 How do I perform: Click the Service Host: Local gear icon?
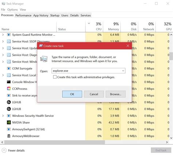point(9,75)
